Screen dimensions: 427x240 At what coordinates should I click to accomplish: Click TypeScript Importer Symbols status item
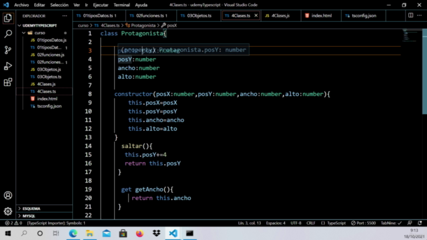coord(56,223)
